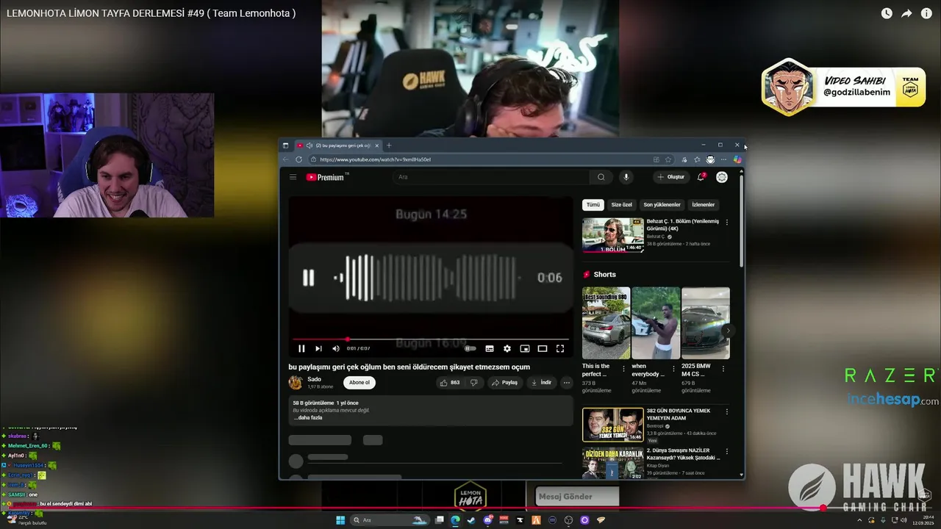Click the browser address bar URL

tap(375, 159)
